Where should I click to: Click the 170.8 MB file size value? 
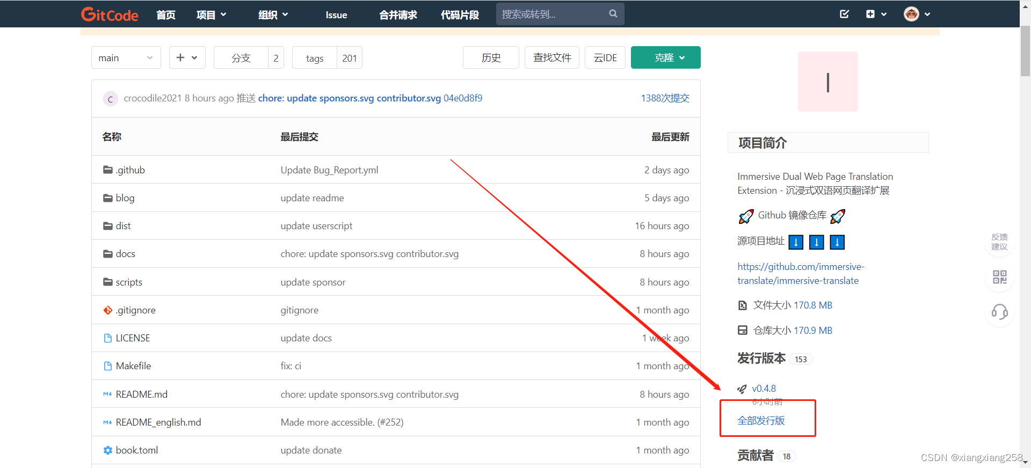click(x=813, y=305)
